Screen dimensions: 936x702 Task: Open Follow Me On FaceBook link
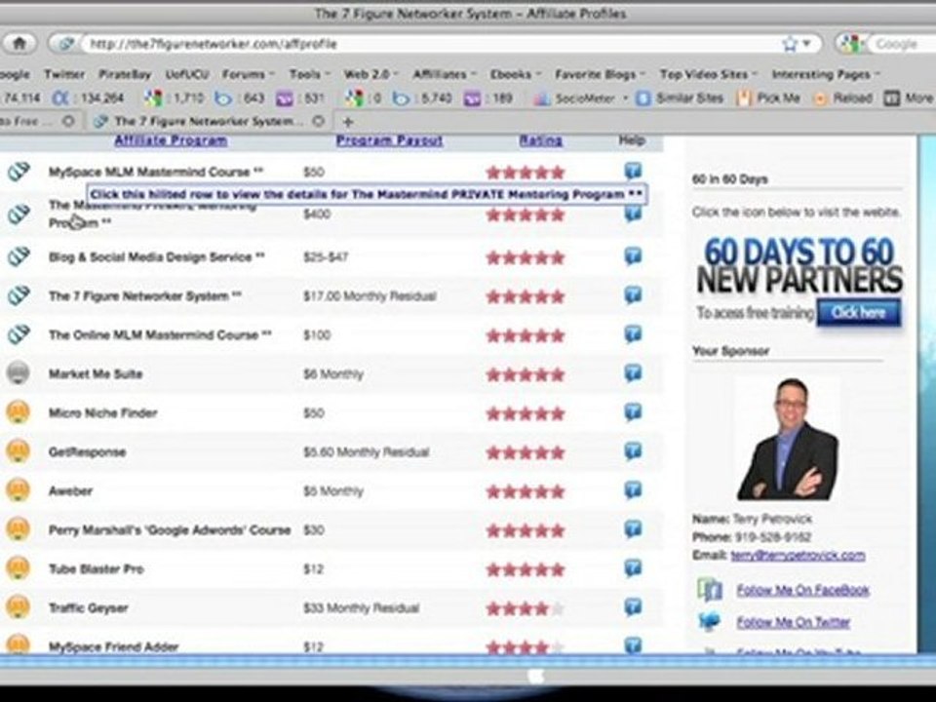pyautogui.click(x=802, y=590)
